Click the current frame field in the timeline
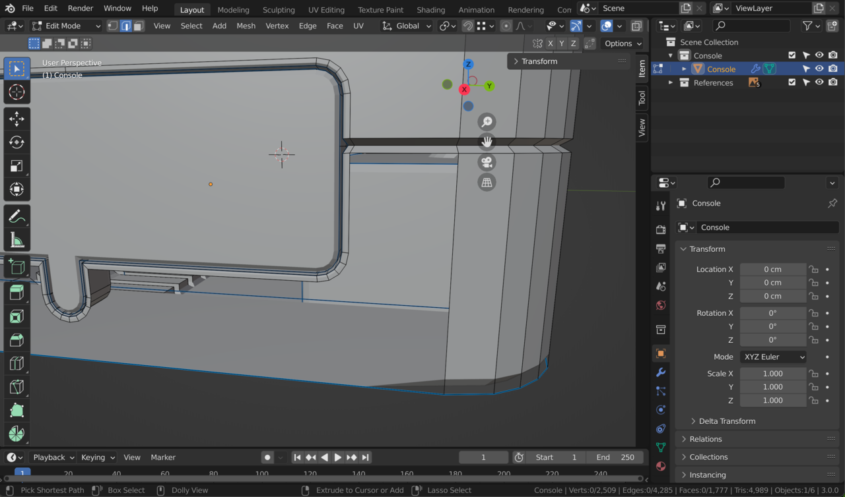Image resolution: width=845 pixels, height=497 pixels. pyautogui.click(x=483, y=457)
